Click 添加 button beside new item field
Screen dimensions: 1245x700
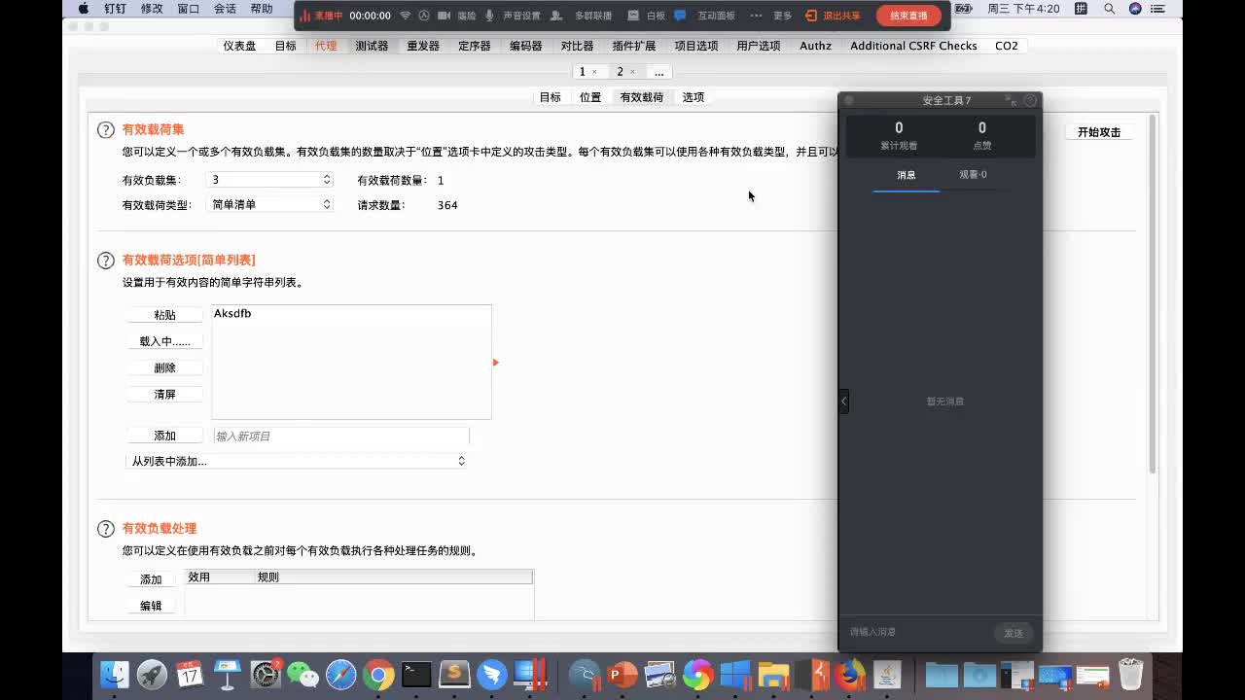[164, 436]
